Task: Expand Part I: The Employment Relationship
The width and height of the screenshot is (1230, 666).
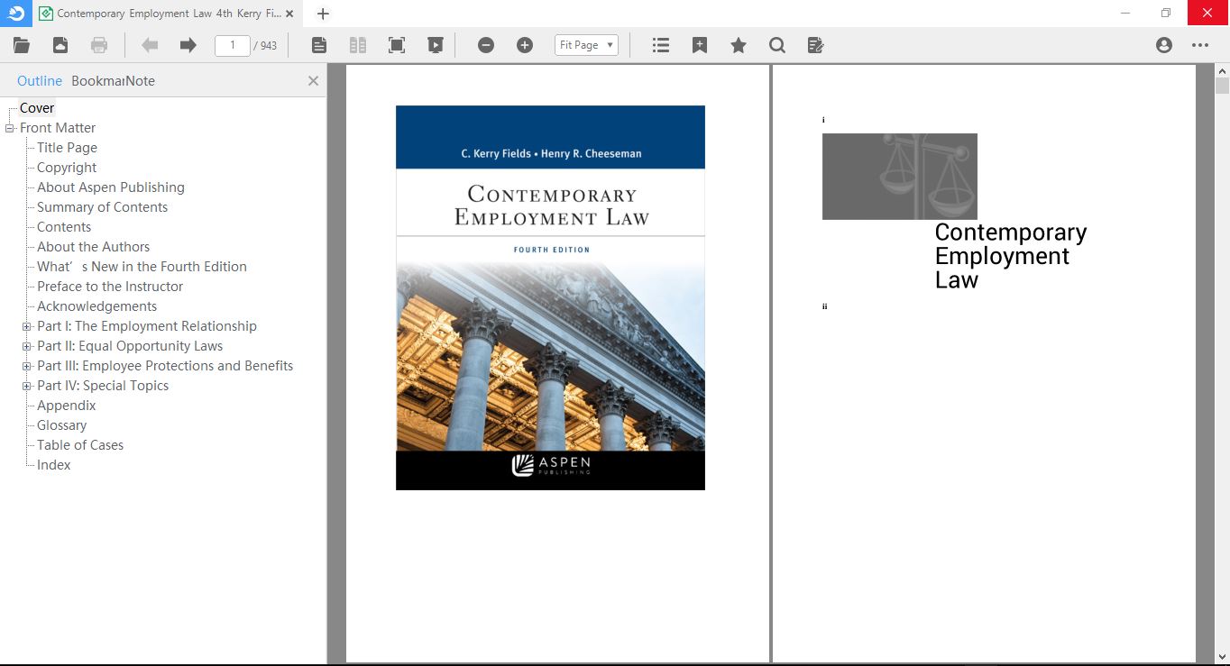Action: 27,326
